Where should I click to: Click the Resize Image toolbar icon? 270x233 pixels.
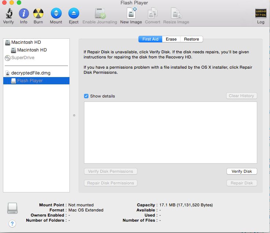pyautogui.click(x=176, y=13)
